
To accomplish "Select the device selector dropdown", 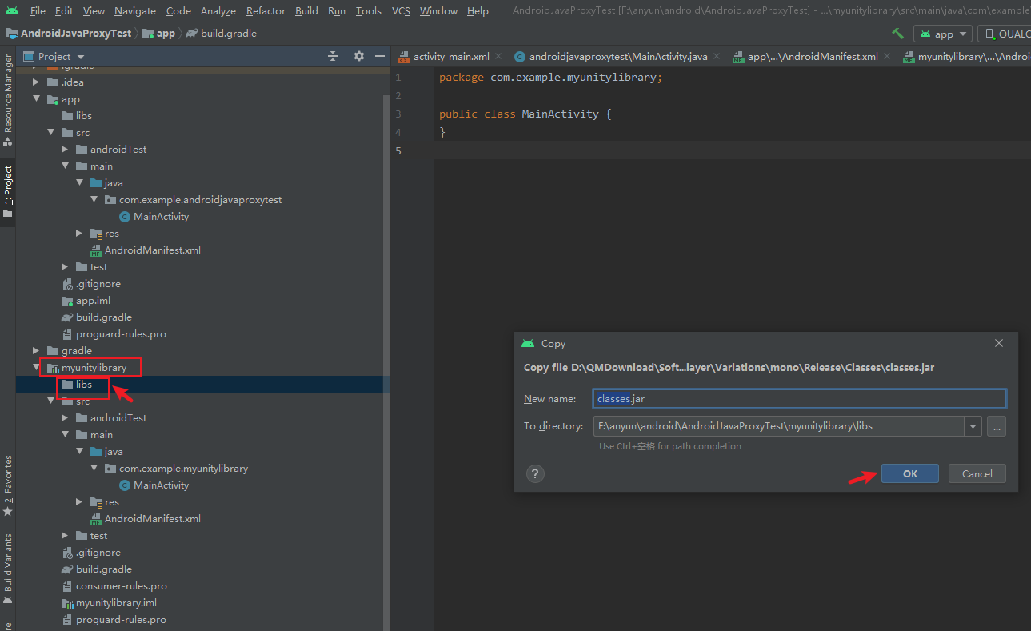I will point(1004,34).
